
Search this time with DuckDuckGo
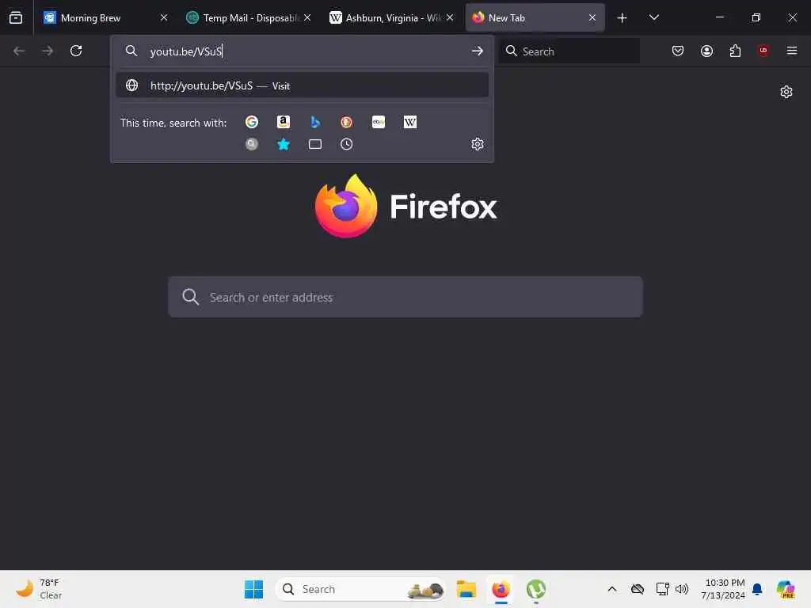click(x=347, y=122)
